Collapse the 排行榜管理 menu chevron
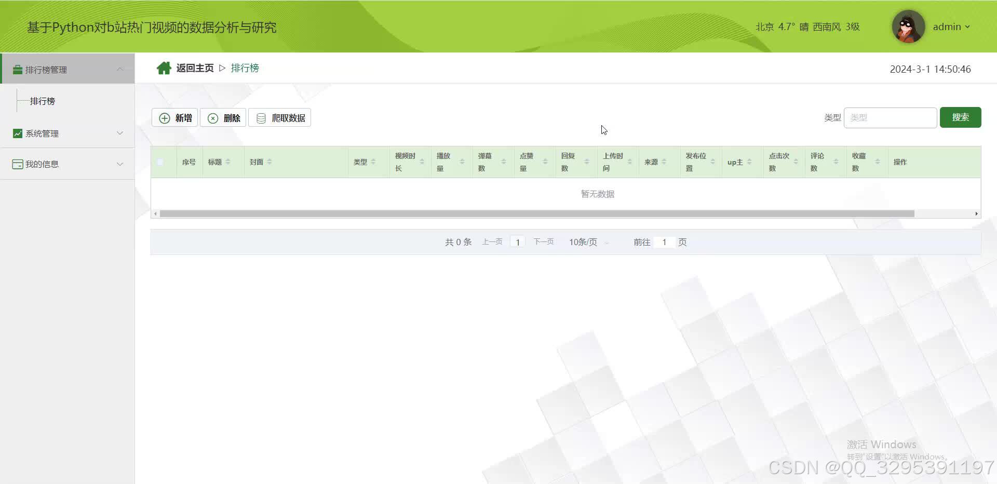Screen dimensions: 997x484 coord(120,69)
